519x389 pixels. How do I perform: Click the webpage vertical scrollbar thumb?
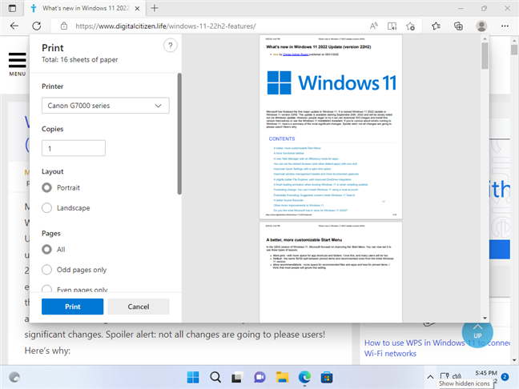pyautogui.click(x=513, y=50)
